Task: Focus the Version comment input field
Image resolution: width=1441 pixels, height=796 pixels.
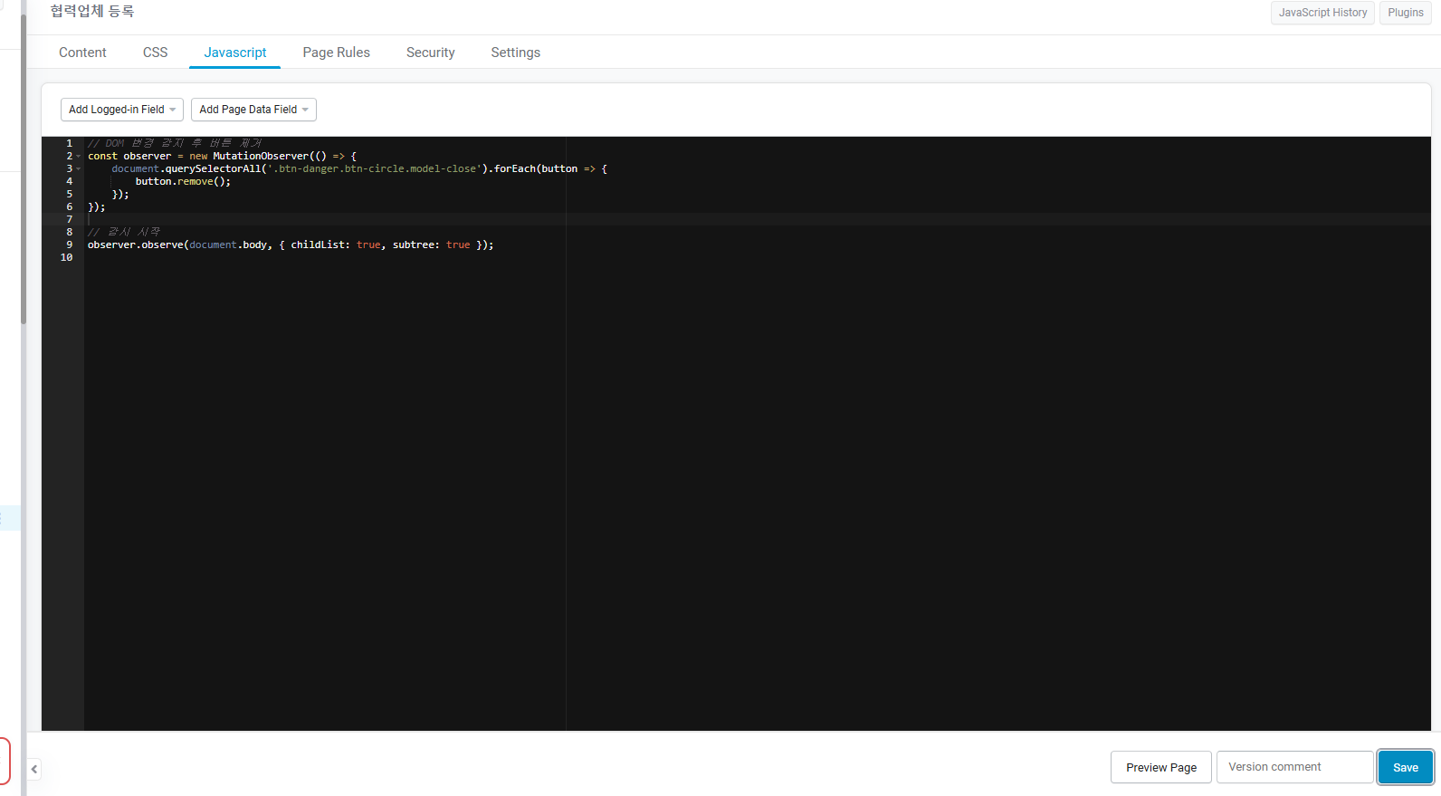Action: pos(1295,767)
